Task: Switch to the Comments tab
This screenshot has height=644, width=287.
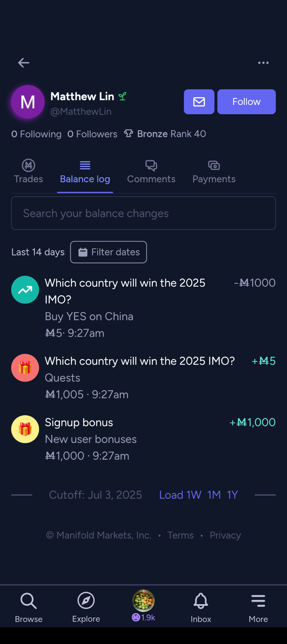Action: (151, 172)
